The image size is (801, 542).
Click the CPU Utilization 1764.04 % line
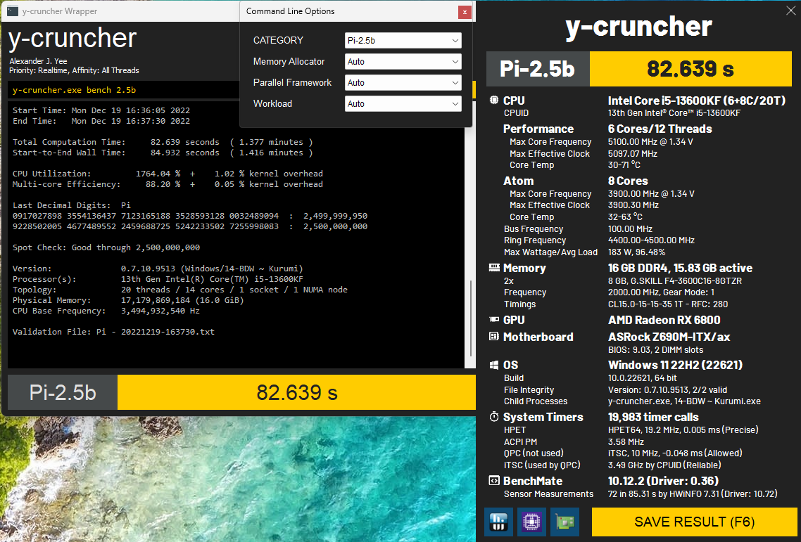(168, 174)
